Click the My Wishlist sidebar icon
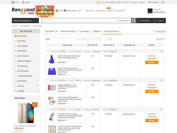Image resolution: width=177 pixels, height=133 pixels. tap(16, 51)
